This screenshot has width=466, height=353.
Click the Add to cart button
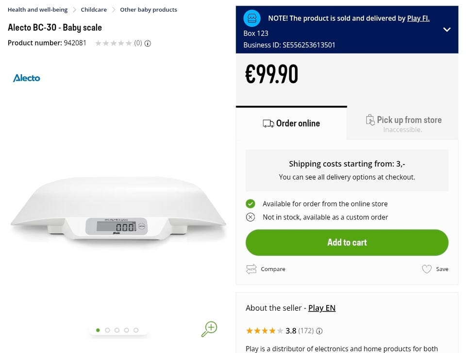pyautogui.click(x=347, y=242)
